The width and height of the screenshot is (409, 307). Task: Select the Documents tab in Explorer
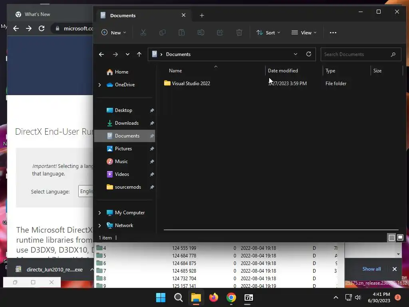[x=143, y=16]
